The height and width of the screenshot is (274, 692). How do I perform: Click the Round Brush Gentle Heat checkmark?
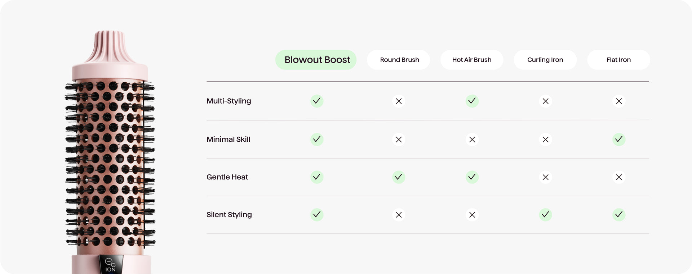(399, 177)
